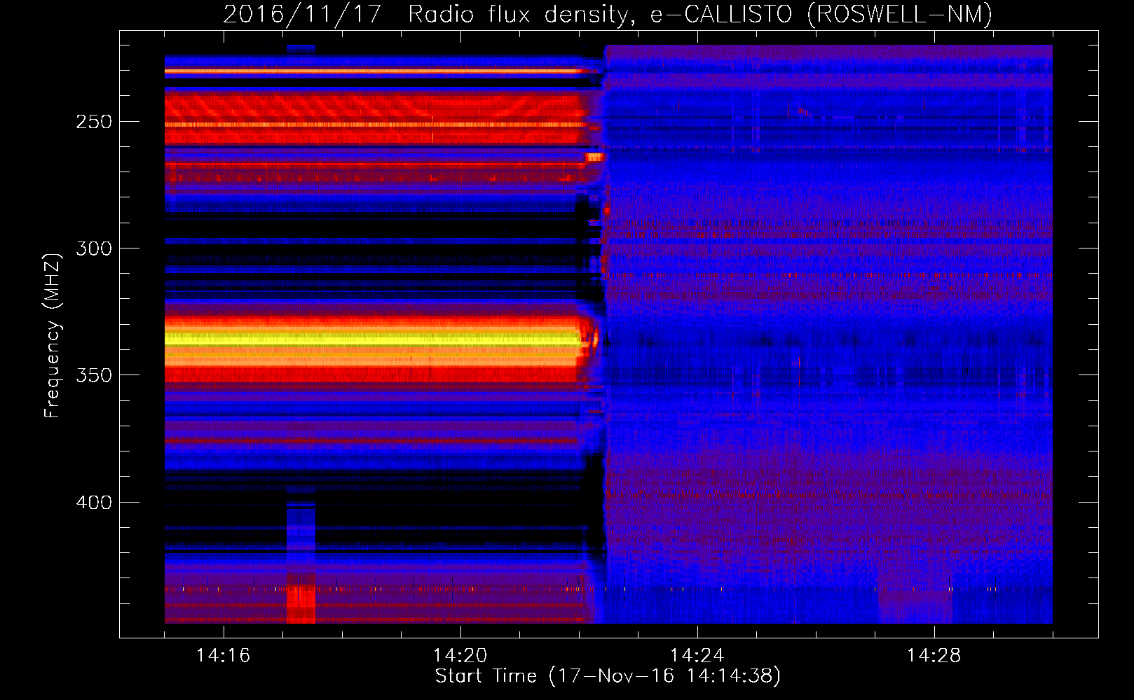Click the thin orange line near 230 MHz

[373, 71]
